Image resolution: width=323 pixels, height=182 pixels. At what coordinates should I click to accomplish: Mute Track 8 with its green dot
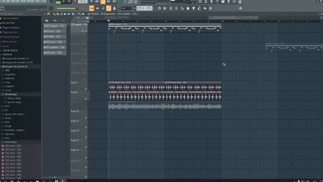(x=86, y=99)
